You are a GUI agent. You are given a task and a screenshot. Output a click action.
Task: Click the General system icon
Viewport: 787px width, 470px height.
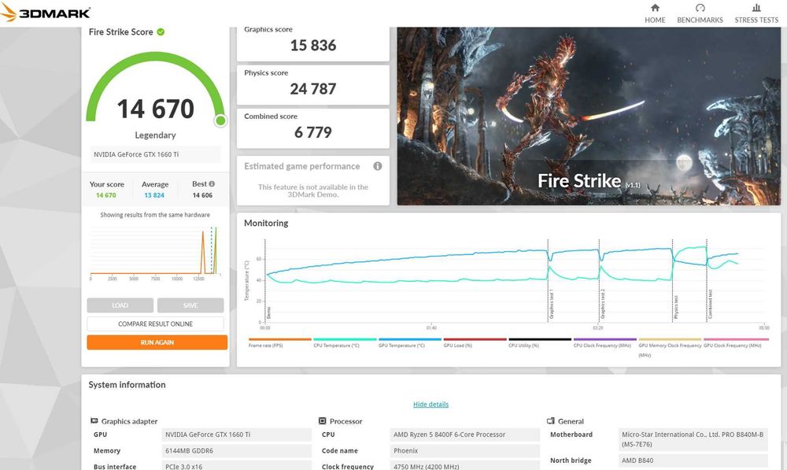click(x=551, y=420)
